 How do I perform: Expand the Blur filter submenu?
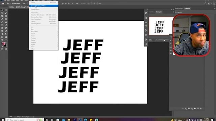[x=44, y=29]
